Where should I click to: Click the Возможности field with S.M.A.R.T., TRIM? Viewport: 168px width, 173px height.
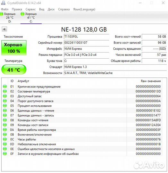115,73
